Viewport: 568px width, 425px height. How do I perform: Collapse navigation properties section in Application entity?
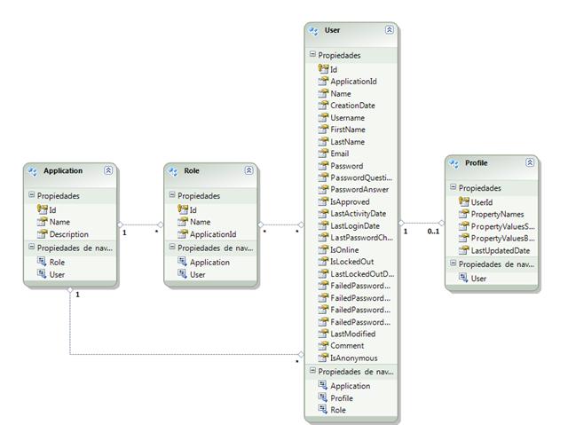(32, 248)
